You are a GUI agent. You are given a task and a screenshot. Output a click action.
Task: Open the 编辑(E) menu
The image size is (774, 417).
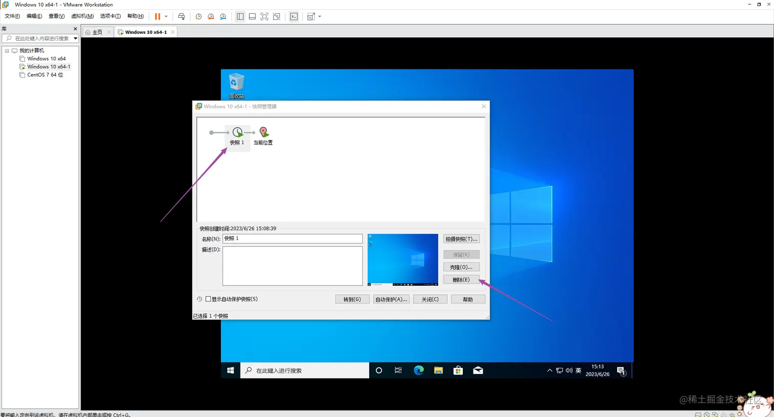34,16
